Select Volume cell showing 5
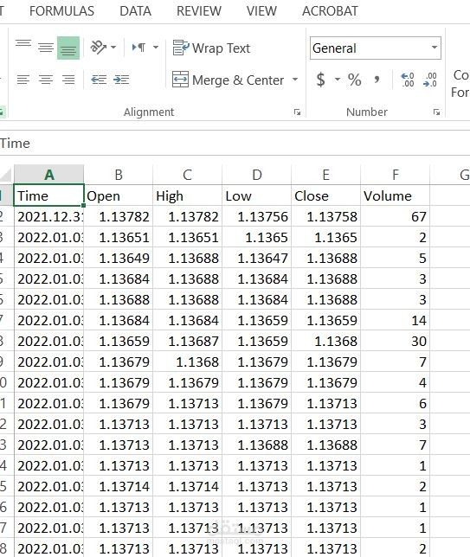Image resolution: width=470 pixels, height=557 pixels. point(395,258)
